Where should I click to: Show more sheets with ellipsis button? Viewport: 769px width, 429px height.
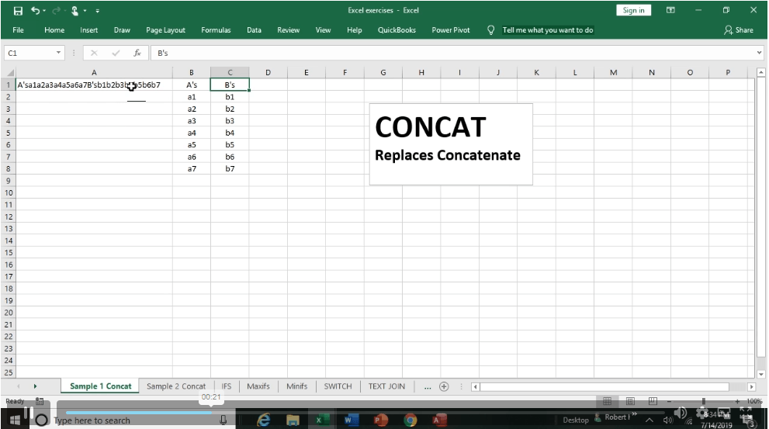tap(428, 387)
